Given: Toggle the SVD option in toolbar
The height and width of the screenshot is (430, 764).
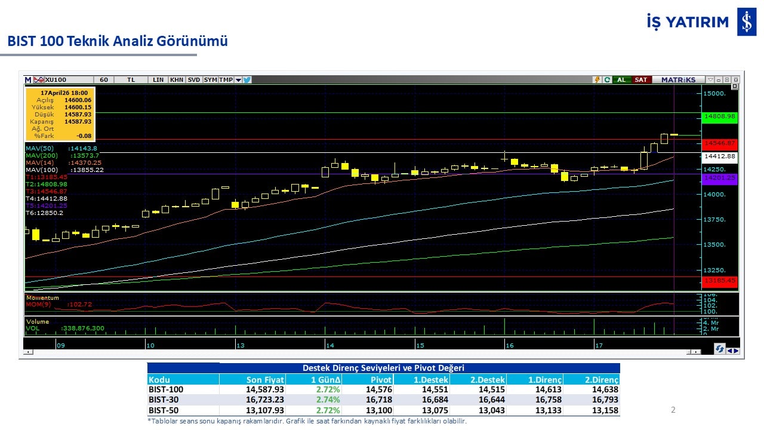Looking at the screenshot, I should [194, 79].
